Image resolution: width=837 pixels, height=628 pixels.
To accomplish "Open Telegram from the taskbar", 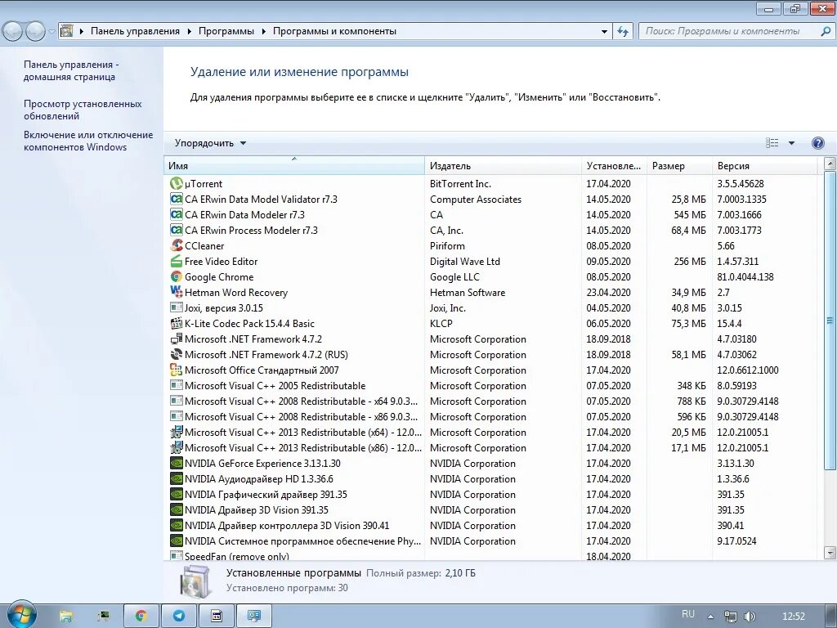I will coord(179,616).
